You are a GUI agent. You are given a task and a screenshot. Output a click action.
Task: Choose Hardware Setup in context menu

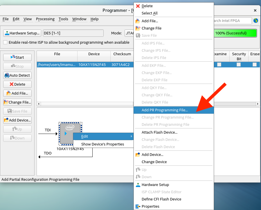pyautogui.click(x=174, y=185)
